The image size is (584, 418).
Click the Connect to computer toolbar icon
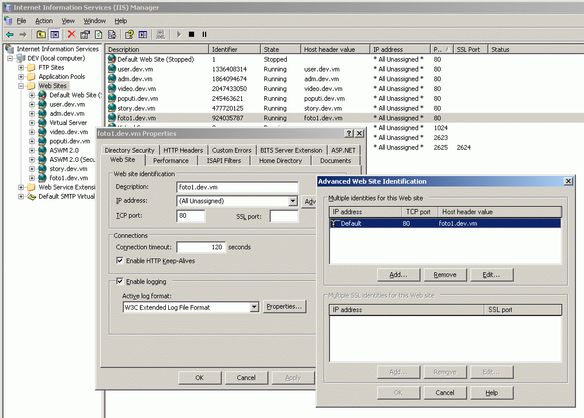[x=161, y=35]
